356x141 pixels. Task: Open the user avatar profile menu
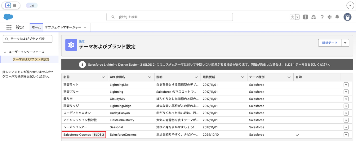[347, 17]
